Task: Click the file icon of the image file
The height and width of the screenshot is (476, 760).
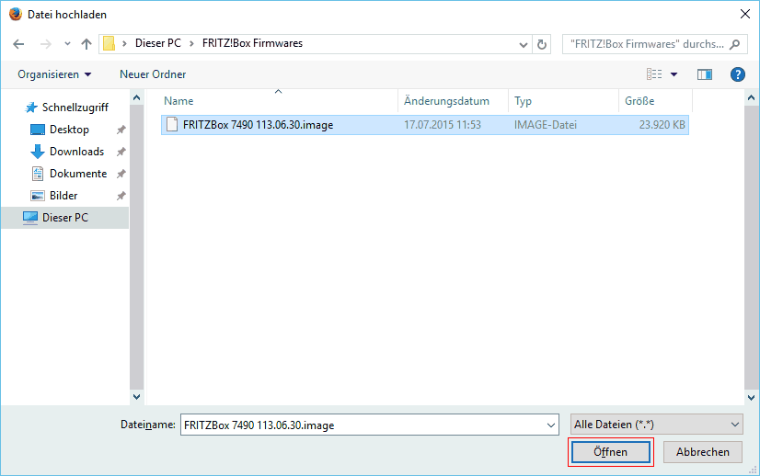Action: (172, 124)
